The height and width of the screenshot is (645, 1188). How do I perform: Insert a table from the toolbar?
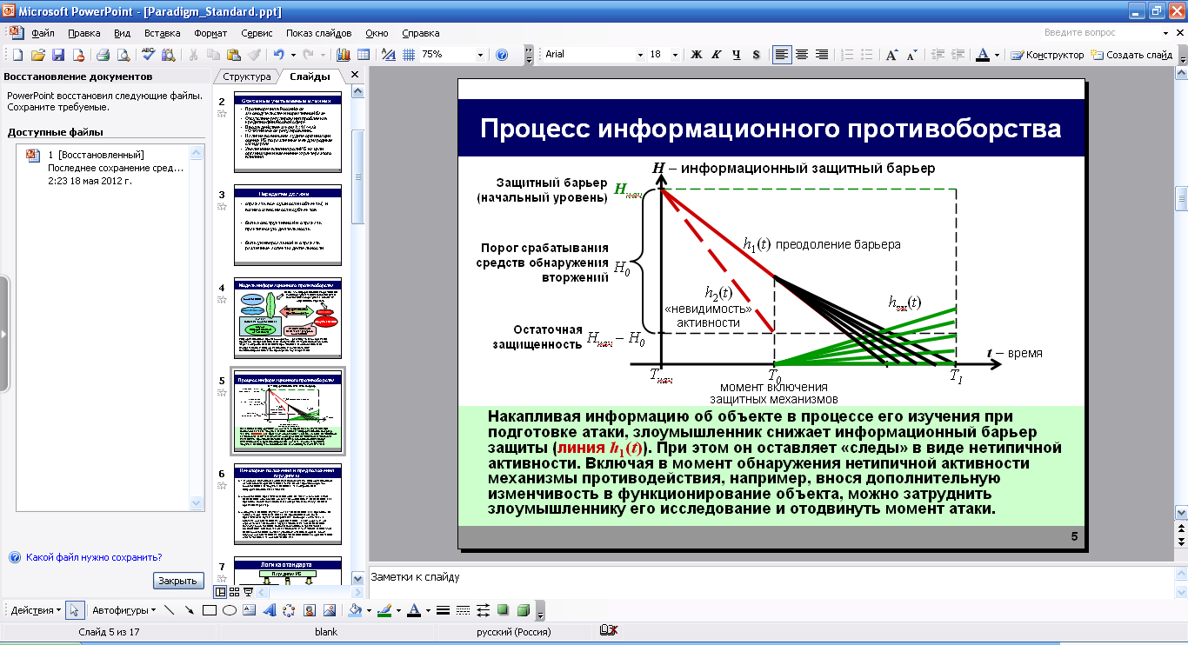point(364,55)
